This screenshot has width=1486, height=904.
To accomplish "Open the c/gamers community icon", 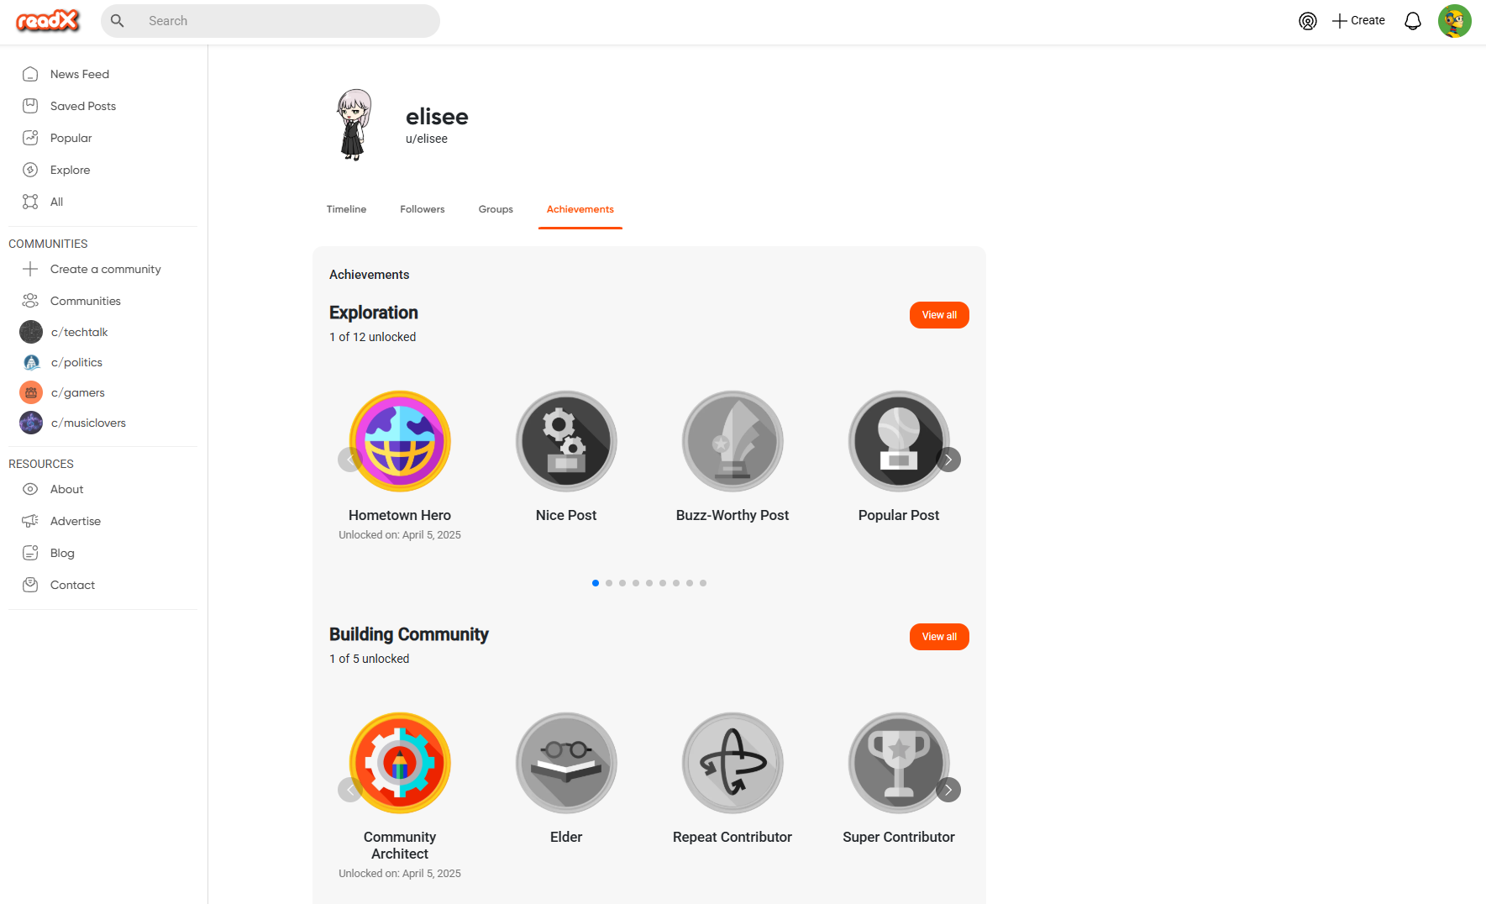I will click(x=31, y=392).
